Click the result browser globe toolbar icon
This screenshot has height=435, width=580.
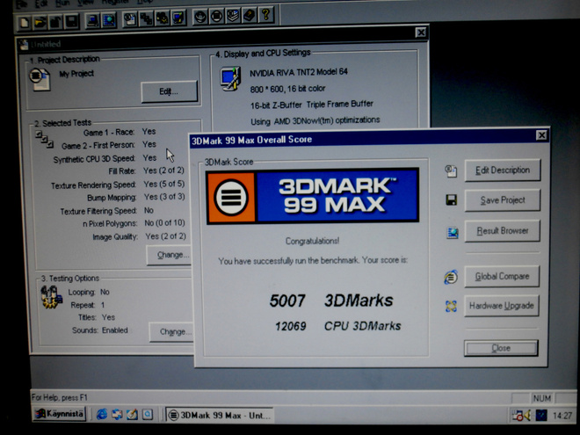(x=109, y=20)
